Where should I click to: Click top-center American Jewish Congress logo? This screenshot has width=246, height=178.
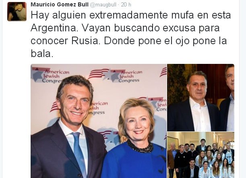115,76
